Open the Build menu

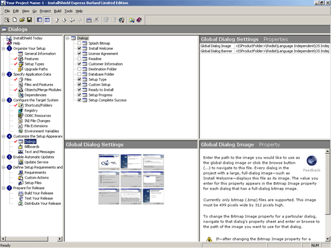pyautogui.click(x=57, y=11)
